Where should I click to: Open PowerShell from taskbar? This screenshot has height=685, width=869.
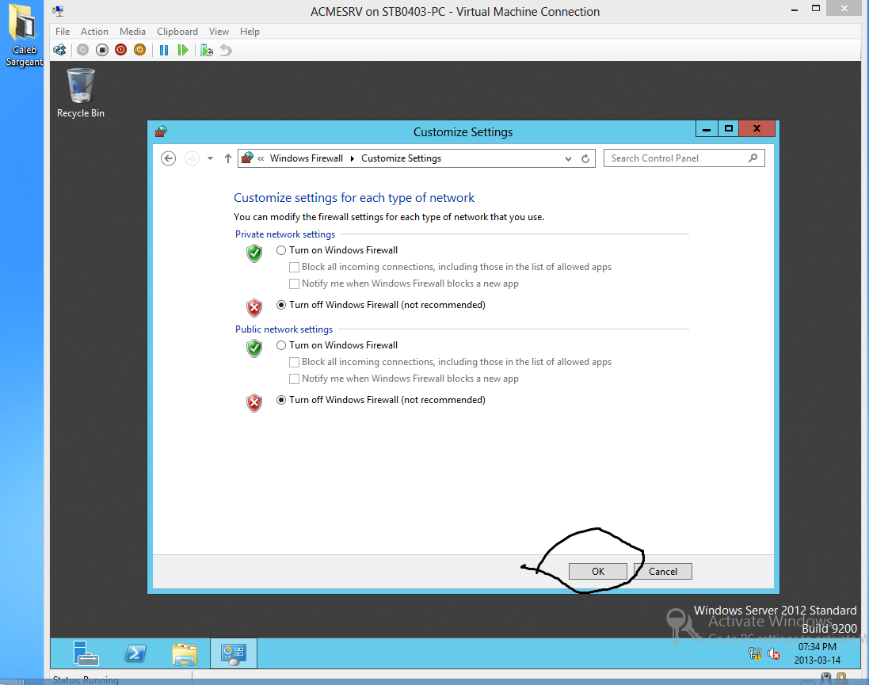tap(135, 653)
